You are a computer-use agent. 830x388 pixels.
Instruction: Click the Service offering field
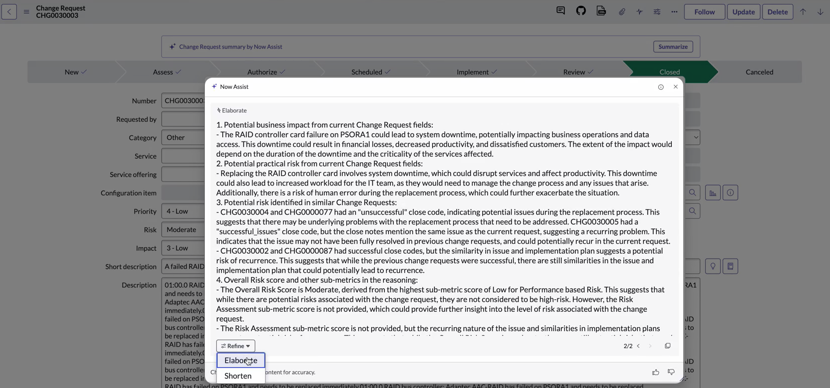tap(183, 174)
